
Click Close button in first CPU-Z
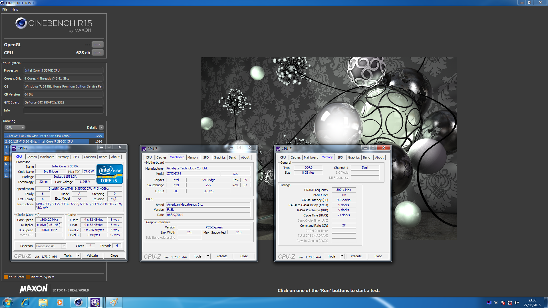coord(114,256)
